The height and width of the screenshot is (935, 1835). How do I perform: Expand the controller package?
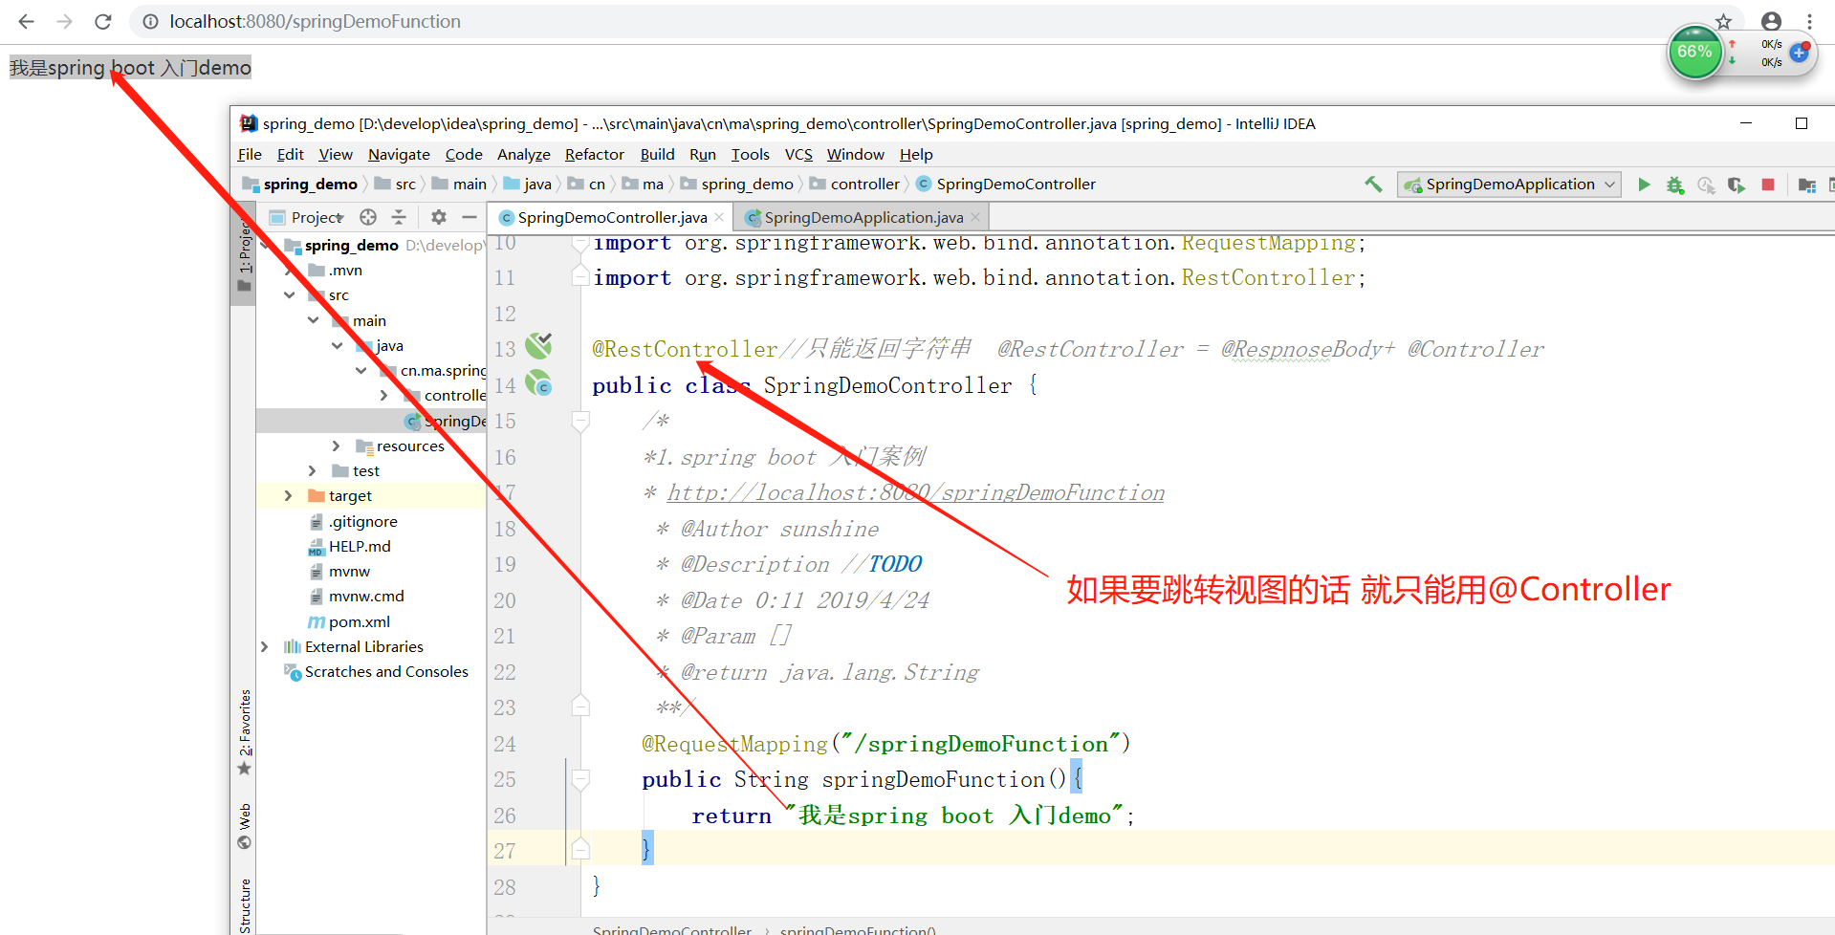click(383, 395)
